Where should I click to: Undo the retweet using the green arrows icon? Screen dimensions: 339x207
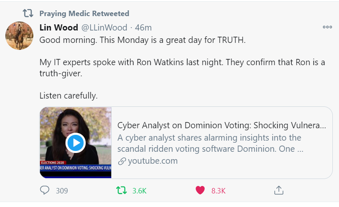(122, 191)
